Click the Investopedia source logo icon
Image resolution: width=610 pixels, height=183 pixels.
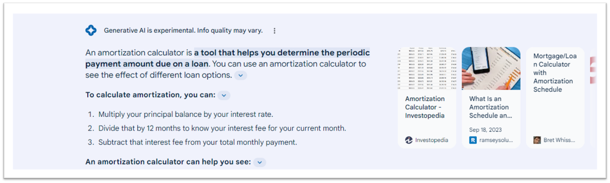(409, 140)
